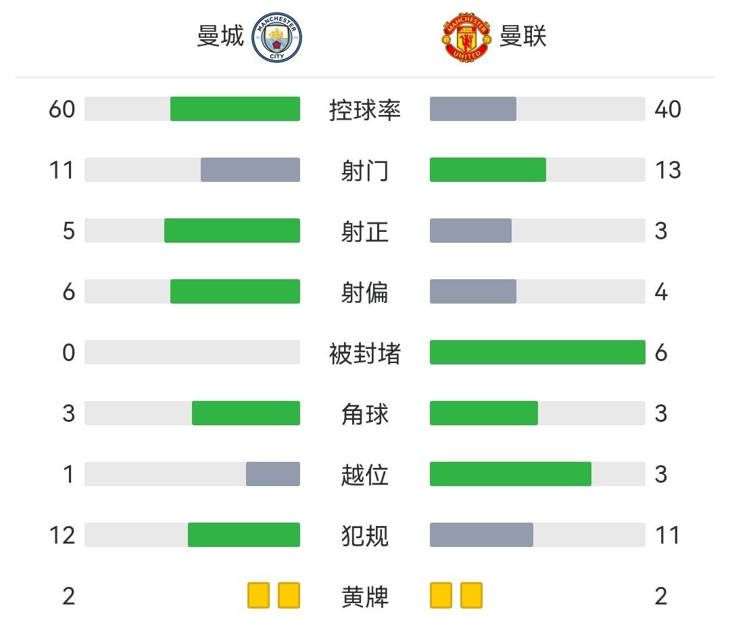
Task: Click the 射正 shots on target label
Action: (x=365, y=231)
